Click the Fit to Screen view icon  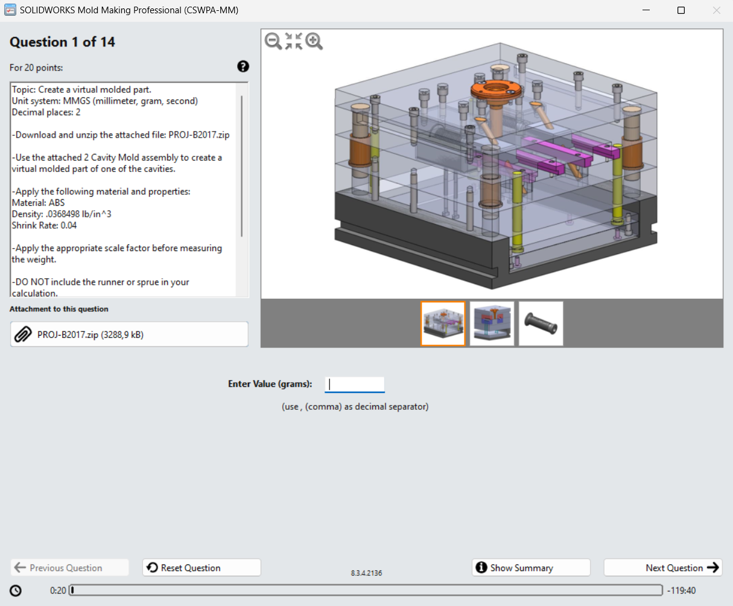[x=294, y=42]
